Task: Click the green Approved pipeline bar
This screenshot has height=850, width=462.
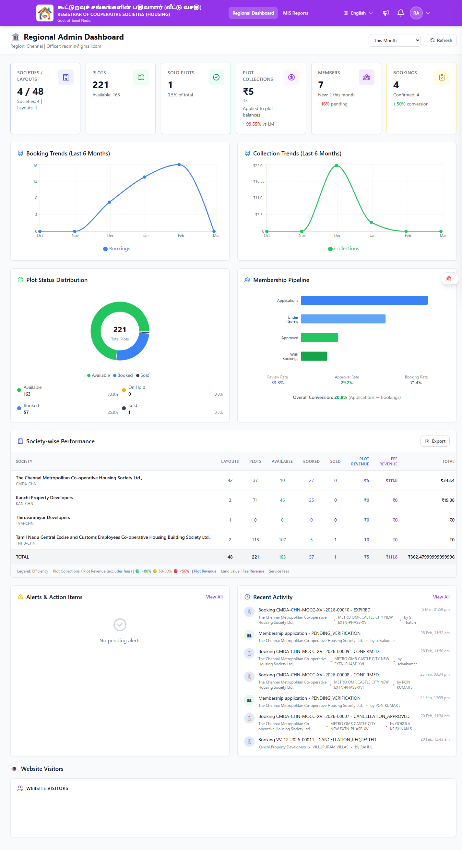Action: pos(319,338)
